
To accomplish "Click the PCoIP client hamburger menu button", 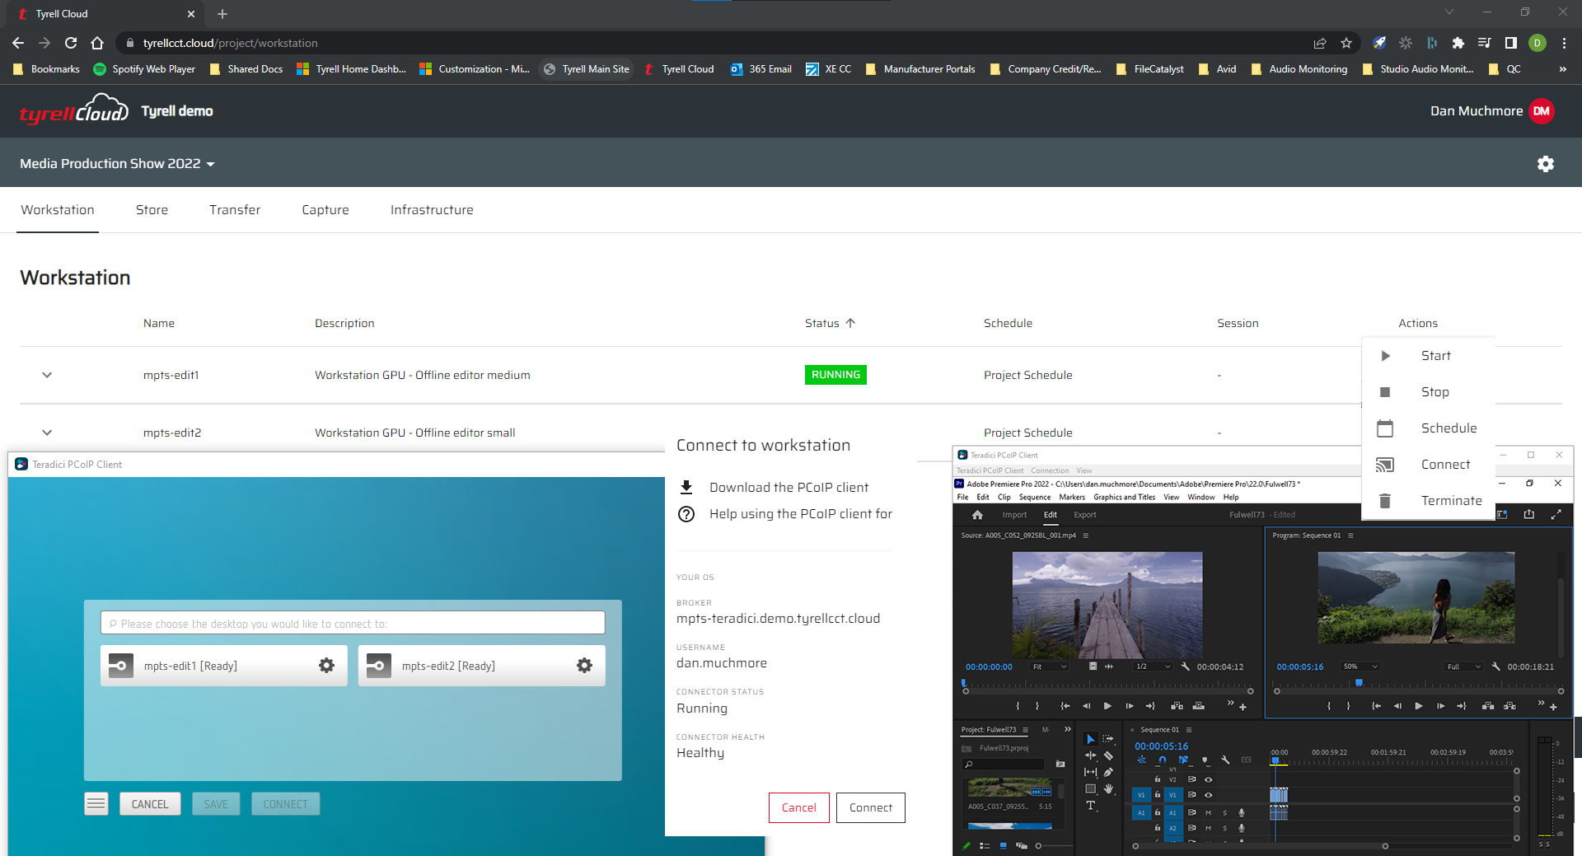I will [x=96, y=803].
